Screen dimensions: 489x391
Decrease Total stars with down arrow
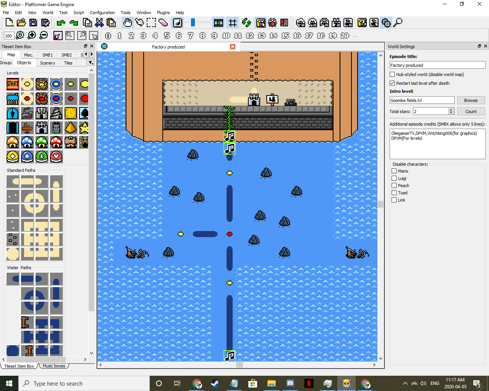click(451, 113)
